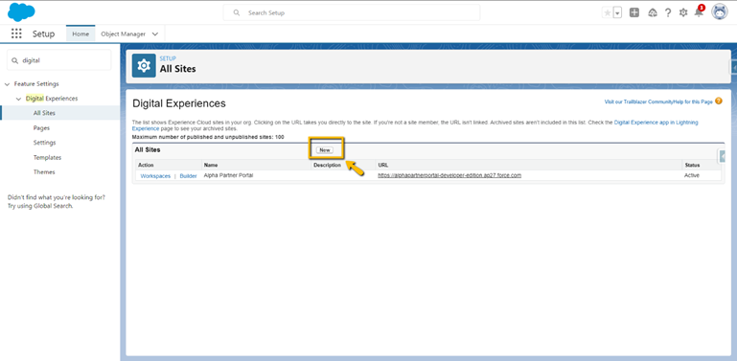Click the Active status cell
The height and width of the screenshot is (361, 737).
coord(691,175)
